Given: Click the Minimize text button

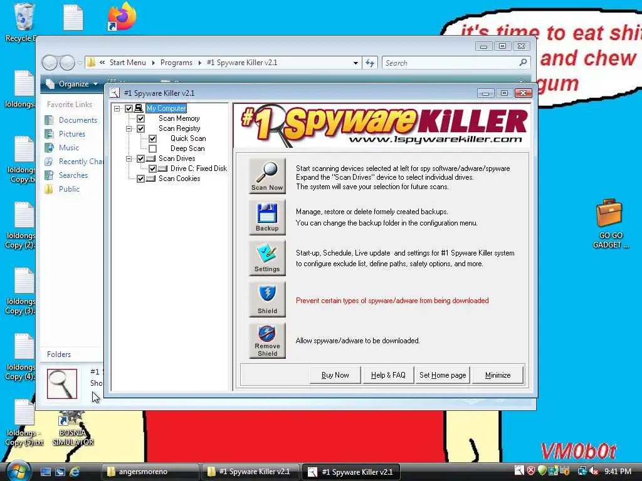Looking at the screenshot, I should [497, 375].
